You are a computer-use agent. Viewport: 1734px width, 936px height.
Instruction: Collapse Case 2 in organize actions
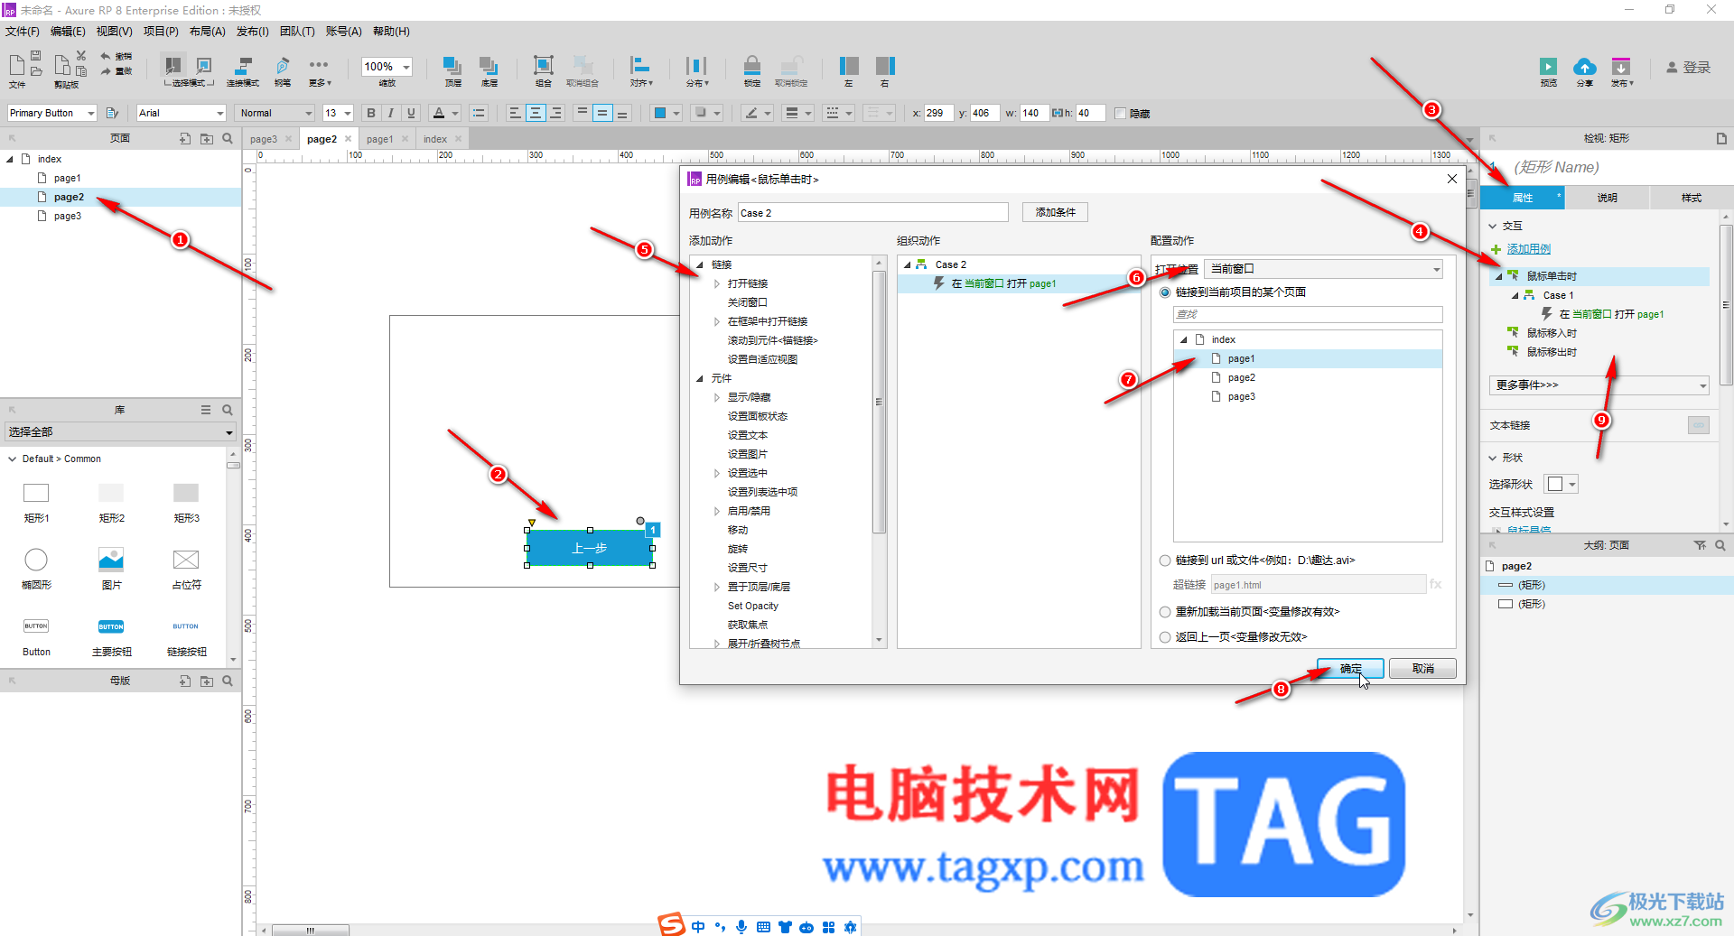(x=908, y=264)
